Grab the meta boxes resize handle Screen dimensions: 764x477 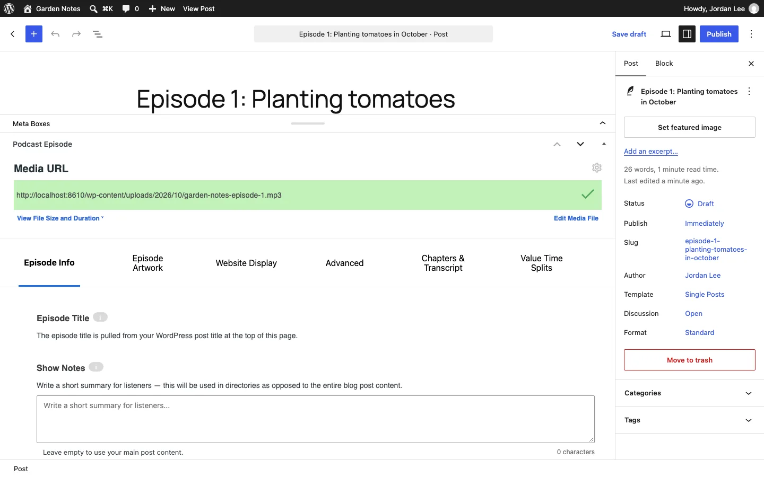point(308,123)
